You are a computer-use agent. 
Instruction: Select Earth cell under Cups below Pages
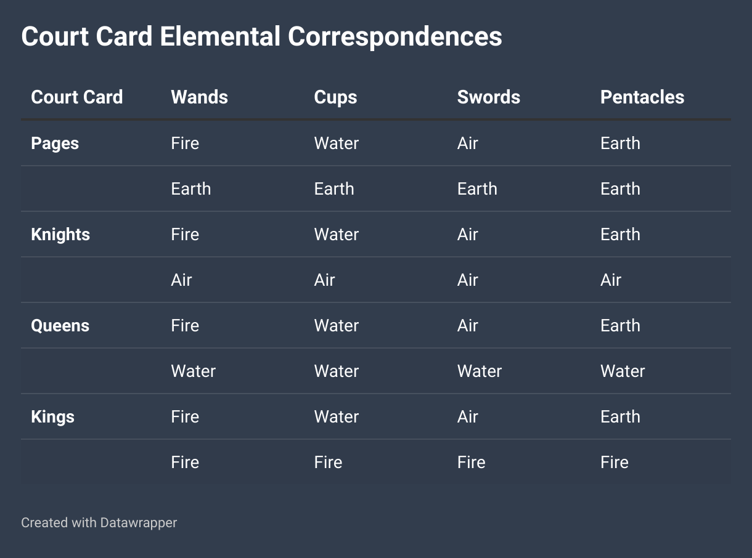[x=334, y=189]
